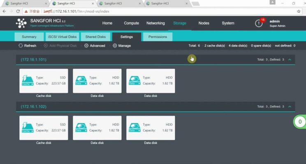Open the admin Super Admin account menu
The width and height of the screenshot is (306, 164).
pos(277,23)
